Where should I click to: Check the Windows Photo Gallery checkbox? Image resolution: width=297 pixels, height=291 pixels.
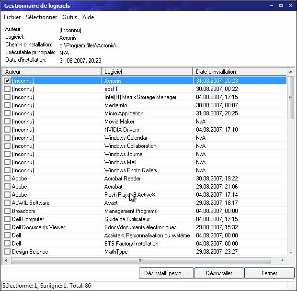click(7, 170)
